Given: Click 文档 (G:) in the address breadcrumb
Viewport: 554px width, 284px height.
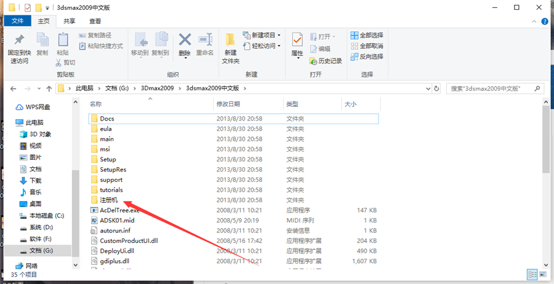Looking at the screenshot, I should coord(117,88).
